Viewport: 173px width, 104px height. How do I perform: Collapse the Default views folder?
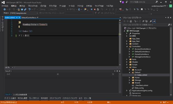[x=129, y=73]
